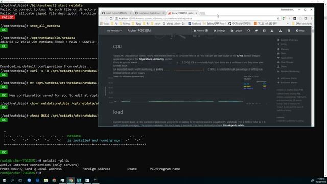Open a new Chrome tab
This screenshot has height=184, width=327.
coord(202,13)
